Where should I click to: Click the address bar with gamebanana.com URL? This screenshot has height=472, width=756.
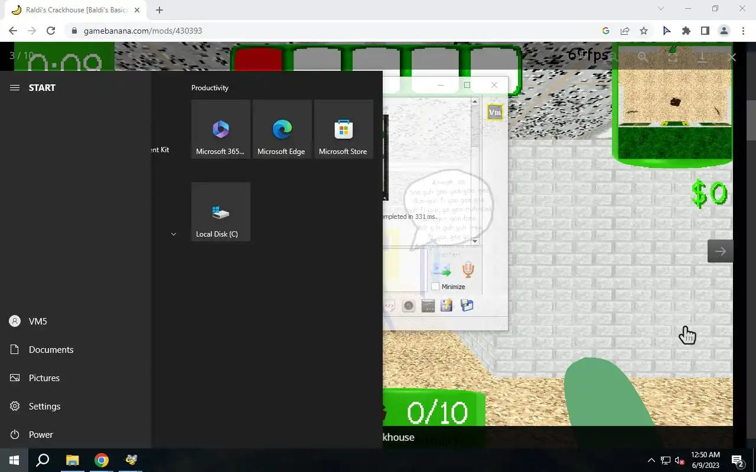[331, 31]
